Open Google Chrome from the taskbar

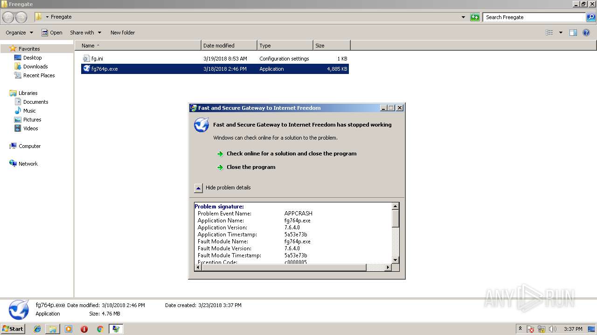(x=100, y=329)
